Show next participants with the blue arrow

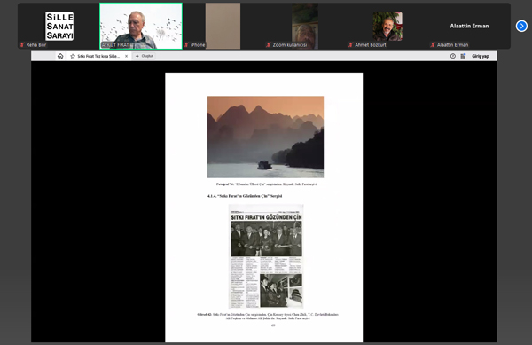[521, 26]
